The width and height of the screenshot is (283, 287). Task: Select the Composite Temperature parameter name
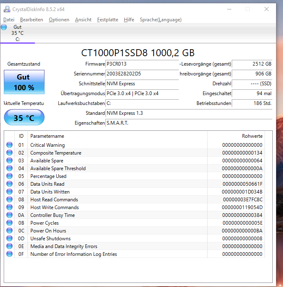56,153
